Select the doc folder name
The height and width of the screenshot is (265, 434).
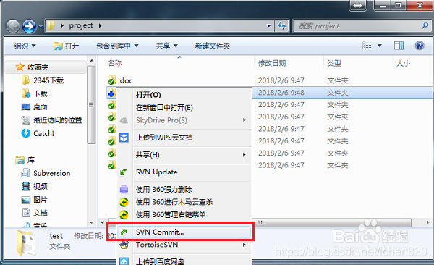coord(126,80)
